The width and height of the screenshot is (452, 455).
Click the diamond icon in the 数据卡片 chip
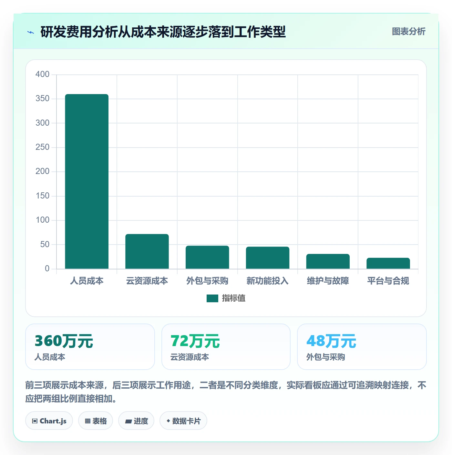click(x=168, y=421)
